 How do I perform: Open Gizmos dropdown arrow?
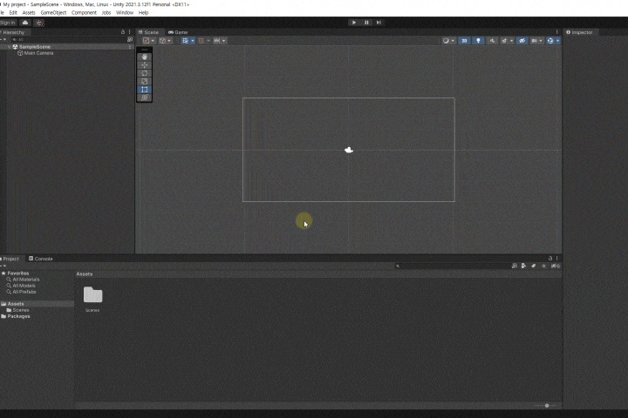coord(557,41)
